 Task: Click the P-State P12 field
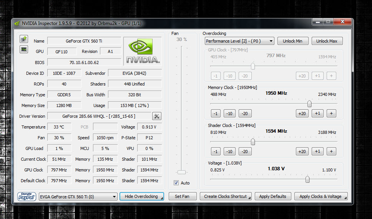(149, 138)
